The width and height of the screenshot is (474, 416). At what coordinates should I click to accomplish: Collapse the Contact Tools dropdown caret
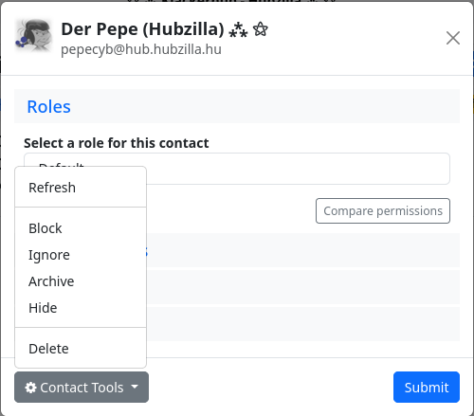tap(135, 387)
